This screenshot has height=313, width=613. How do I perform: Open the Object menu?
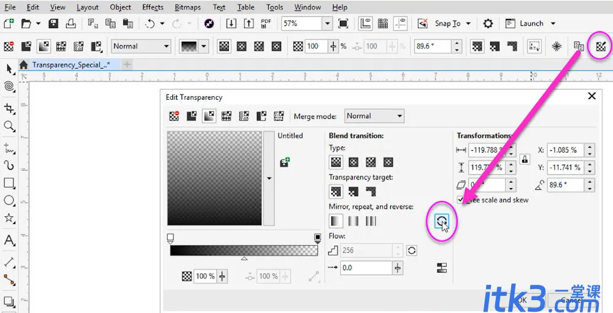click(120, 7)
